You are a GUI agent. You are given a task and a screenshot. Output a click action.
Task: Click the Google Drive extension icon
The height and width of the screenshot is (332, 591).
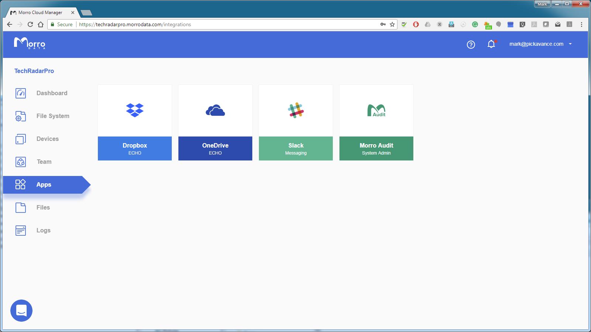tap(428, 24)
